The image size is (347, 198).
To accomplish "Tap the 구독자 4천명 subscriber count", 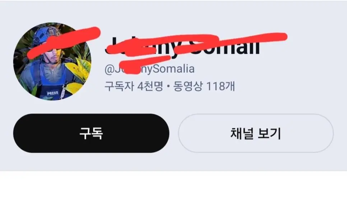I will click(x=134, y=86).
